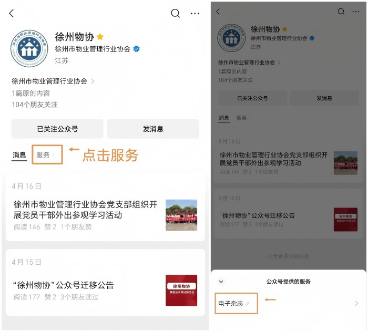Tap the 徐州物协 avatar logo in right screen
Screen dimensions: 368x332
point(231,38)
